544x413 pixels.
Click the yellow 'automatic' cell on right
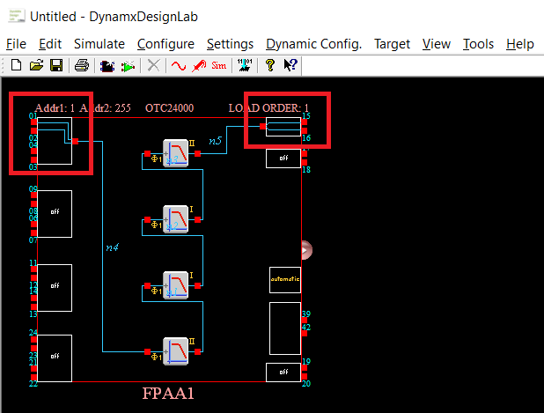pyautogui.click(x=284, y=279)
